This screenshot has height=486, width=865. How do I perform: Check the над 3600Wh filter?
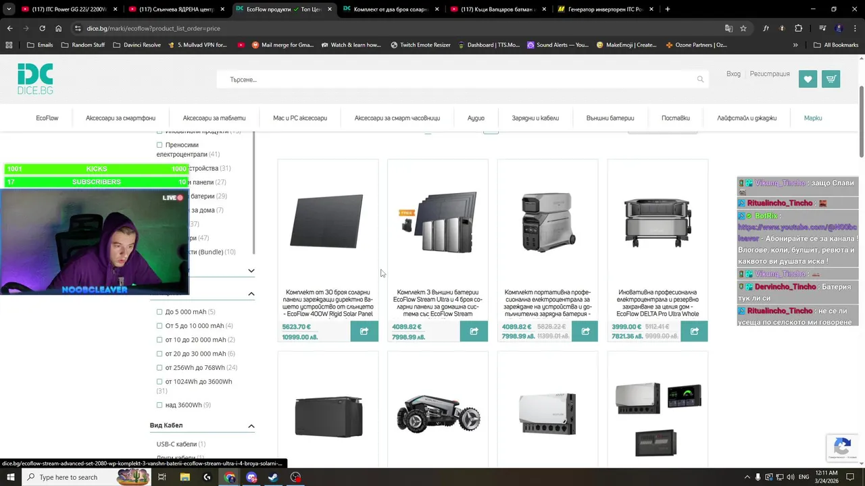pos(159,405)
